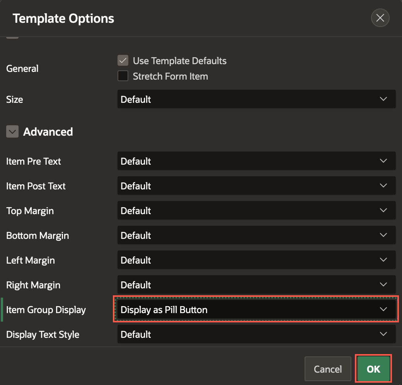The height and width of the screenshot is (385, 402).
Task: Open the Display Text Style dropdown
Action: (256, 334)
